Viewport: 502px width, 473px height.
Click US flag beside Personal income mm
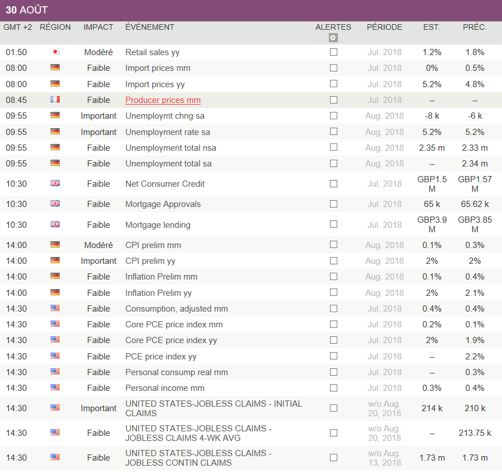coord(55,388)
